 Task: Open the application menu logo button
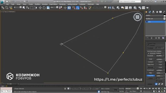tap(2, 2)
